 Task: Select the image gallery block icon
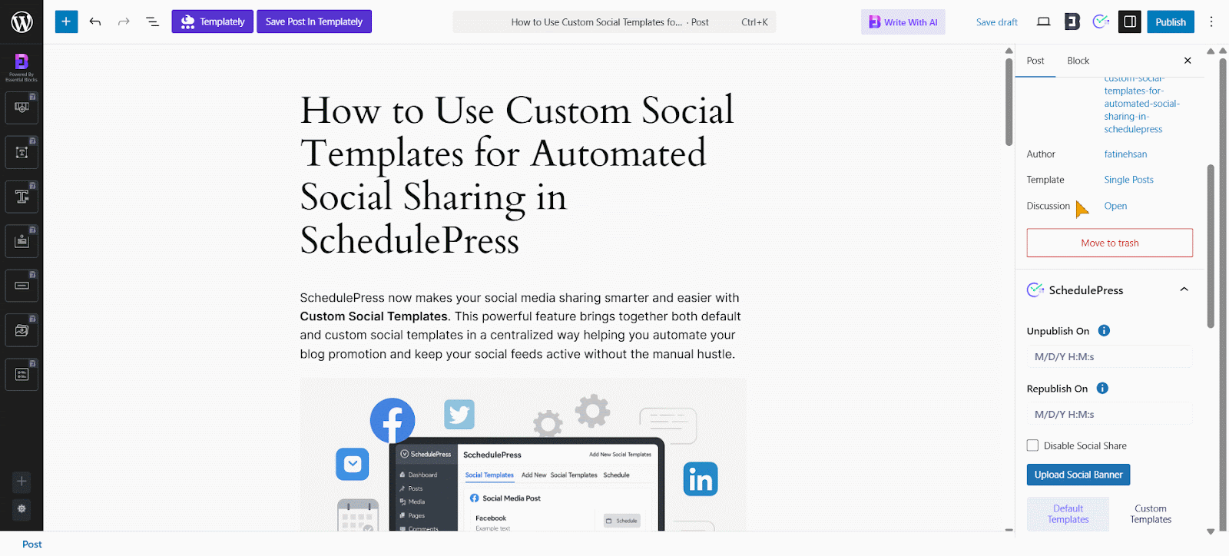tap(22, 330)
